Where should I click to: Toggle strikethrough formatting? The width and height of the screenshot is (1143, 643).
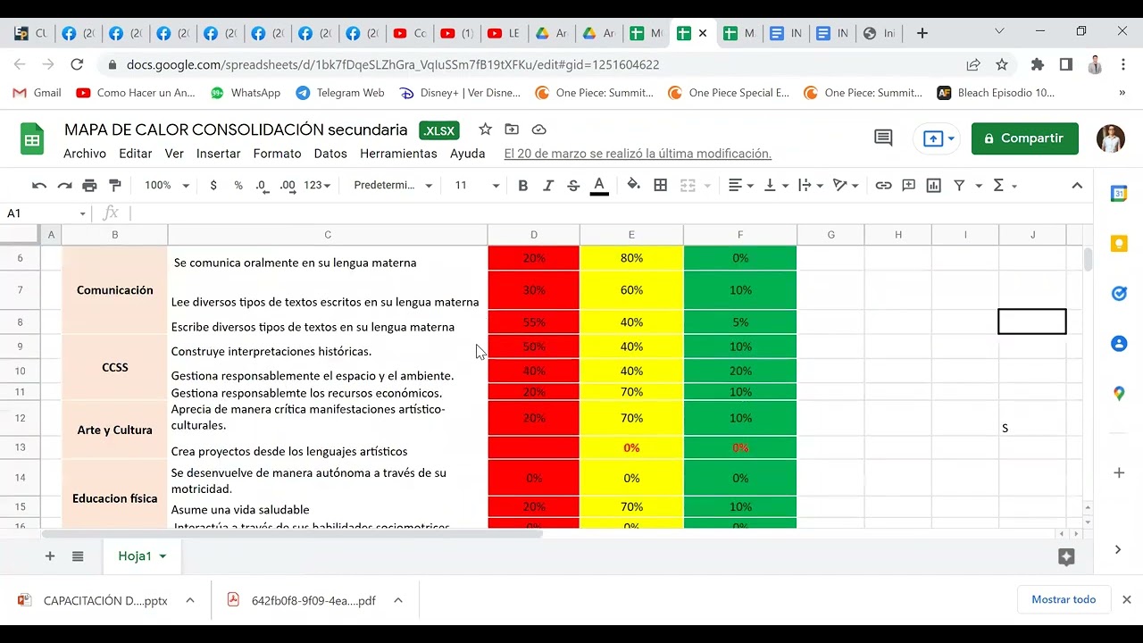tap(571, 185)
